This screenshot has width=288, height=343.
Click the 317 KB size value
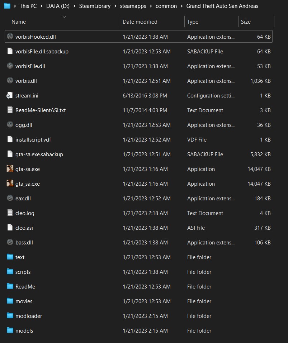pos(263,228)
